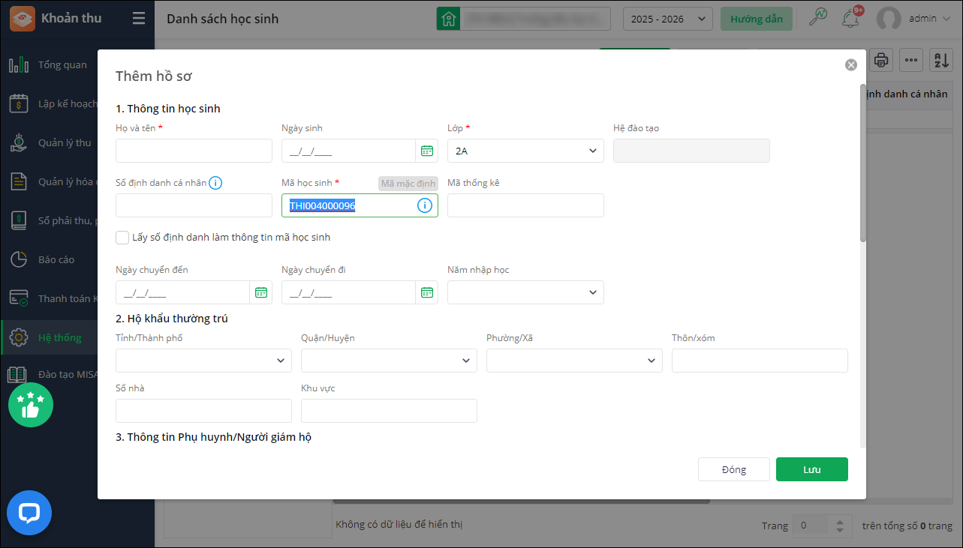
Task: Open notifications bell with 9+ badge
Action: pos(852,18)
